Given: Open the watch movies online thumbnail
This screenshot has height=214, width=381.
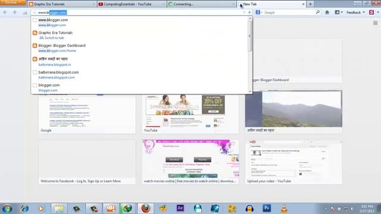Looking at the screenshot, I should pyautogui.click(x=190, y=162).
